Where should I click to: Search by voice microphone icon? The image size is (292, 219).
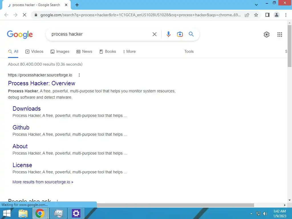pyautogui.click(x=168, y=34)
